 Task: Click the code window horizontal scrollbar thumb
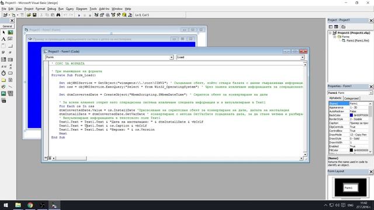pos(71,158)
